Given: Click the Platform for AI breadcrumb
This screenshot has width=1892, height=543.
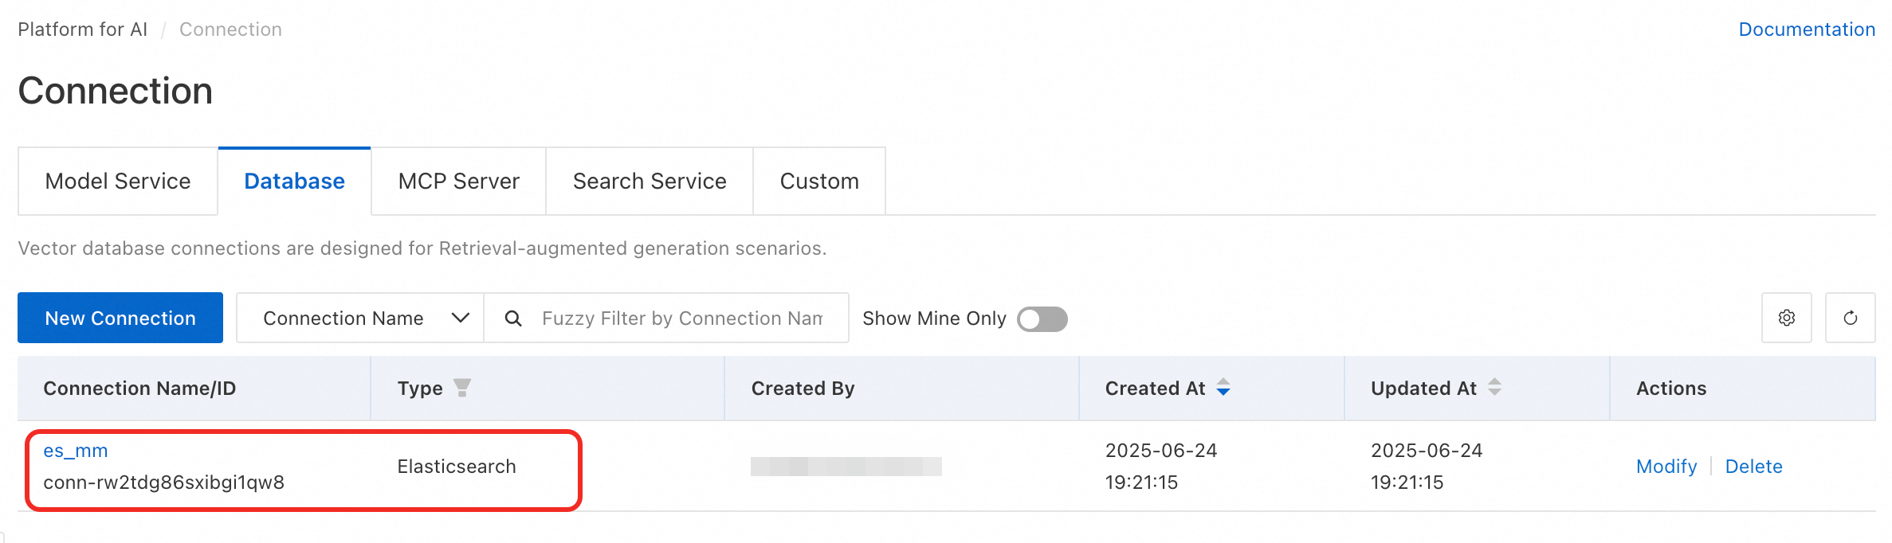Looking at the screenshot, I should click(x=83, y=29).
